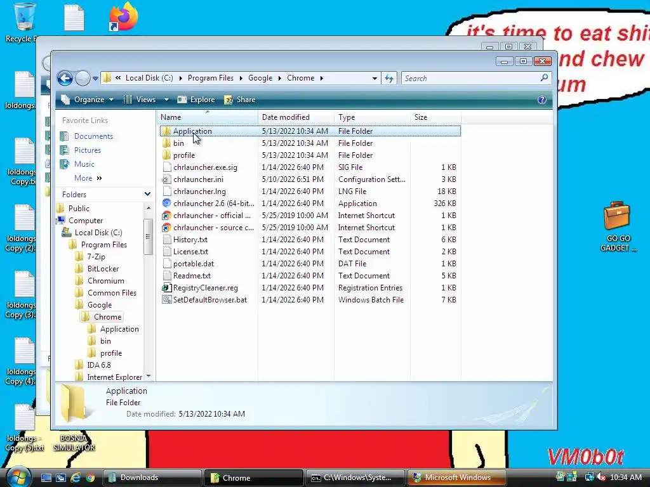Select RegistryCleaner.reg file icon
Image resolution: width=650 pixels, height=487 pixels.
(167, 287)
